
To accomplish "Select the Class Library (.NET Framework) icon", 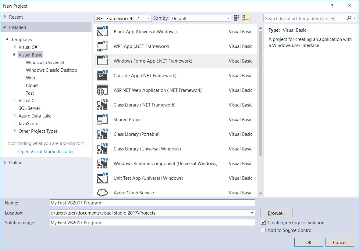I will [x=102, y=105].
